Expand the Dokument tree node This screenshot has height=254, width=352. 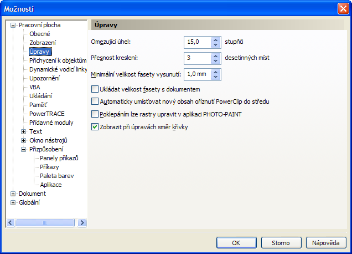(13, 194)
